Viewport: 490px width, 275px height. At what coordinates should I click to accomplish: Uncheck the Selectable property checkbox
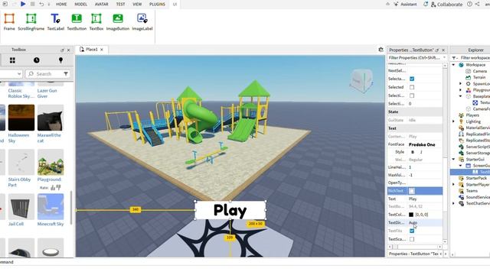click(412, 79)
